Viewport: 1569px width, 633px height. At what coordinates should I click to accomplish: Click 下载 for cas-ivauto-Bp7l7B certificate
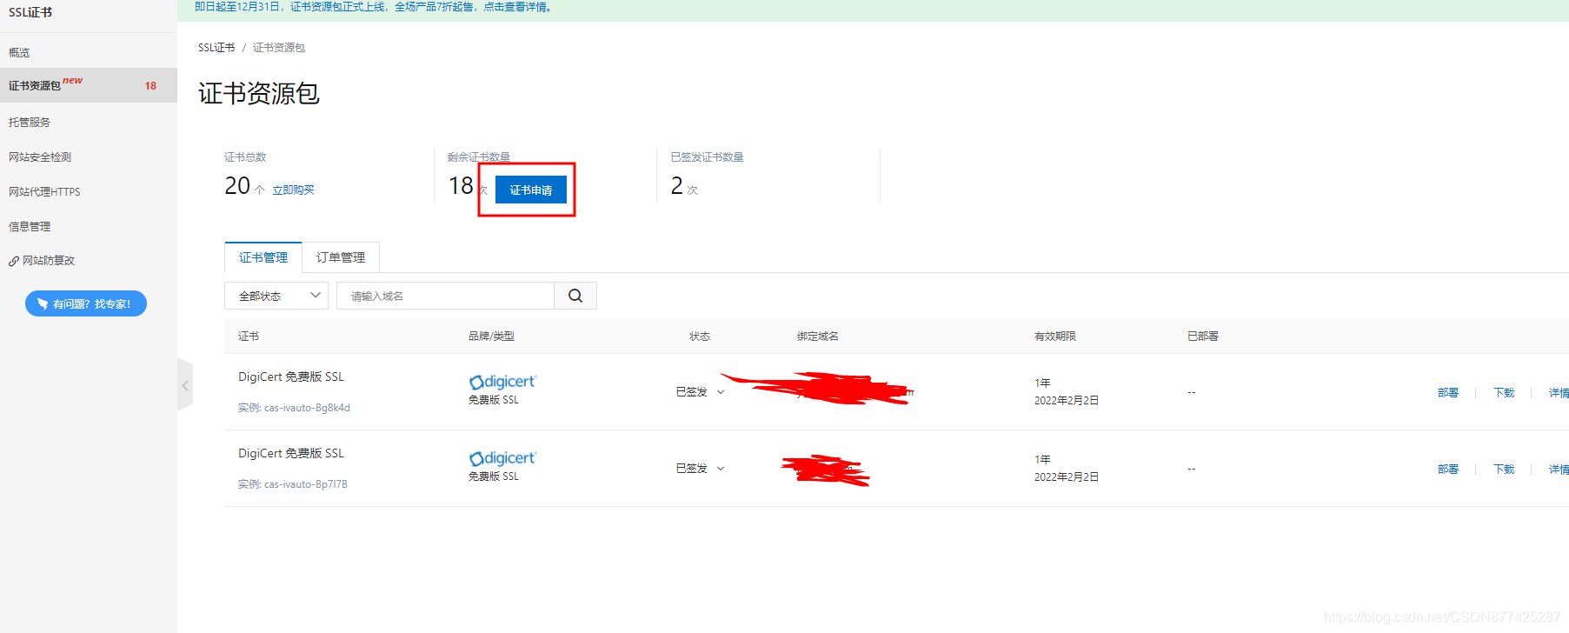coord(1504,469)
